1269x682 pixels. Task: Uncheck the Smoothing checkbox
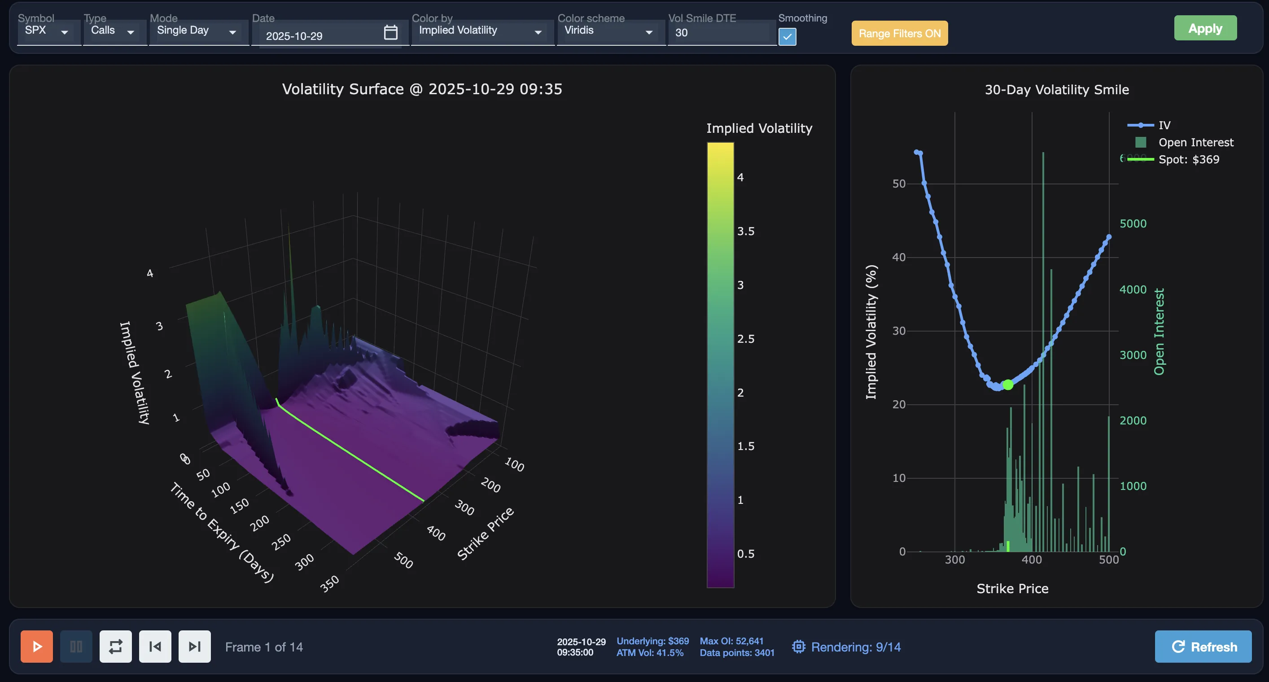[x=787, y=36]
